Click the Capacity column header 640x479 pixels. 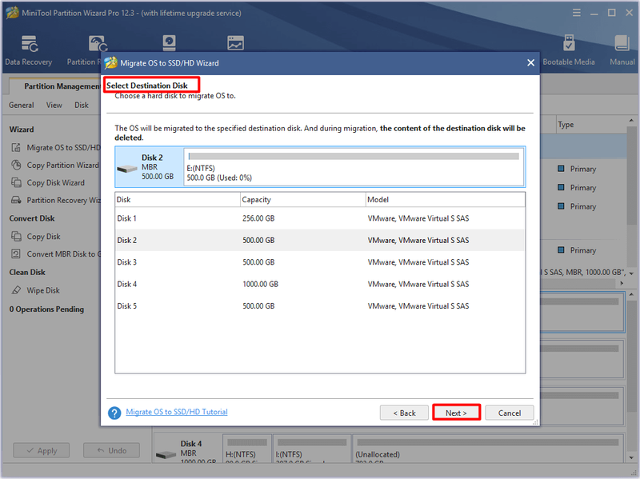point(303,199)
